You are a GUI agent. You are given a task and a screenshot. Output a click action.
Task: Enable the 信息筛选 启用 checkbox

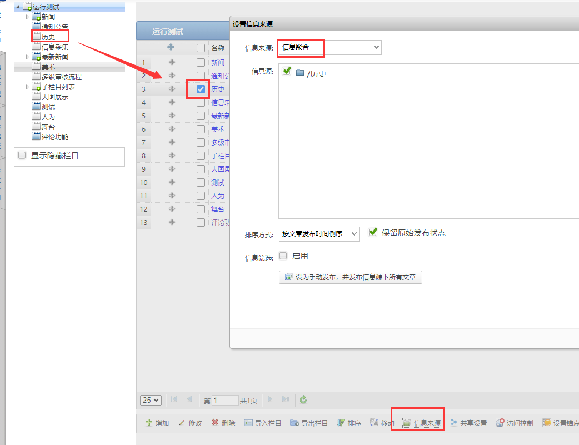tap(283, 256)
